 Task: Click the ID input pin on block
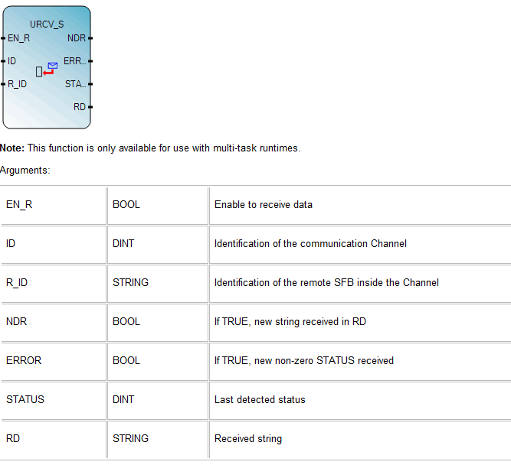[11, 61]
